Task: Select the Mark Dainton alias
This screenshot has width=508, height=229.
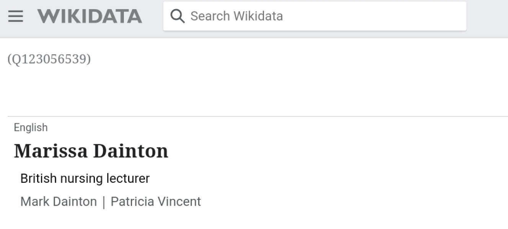Action: [59, 202]
